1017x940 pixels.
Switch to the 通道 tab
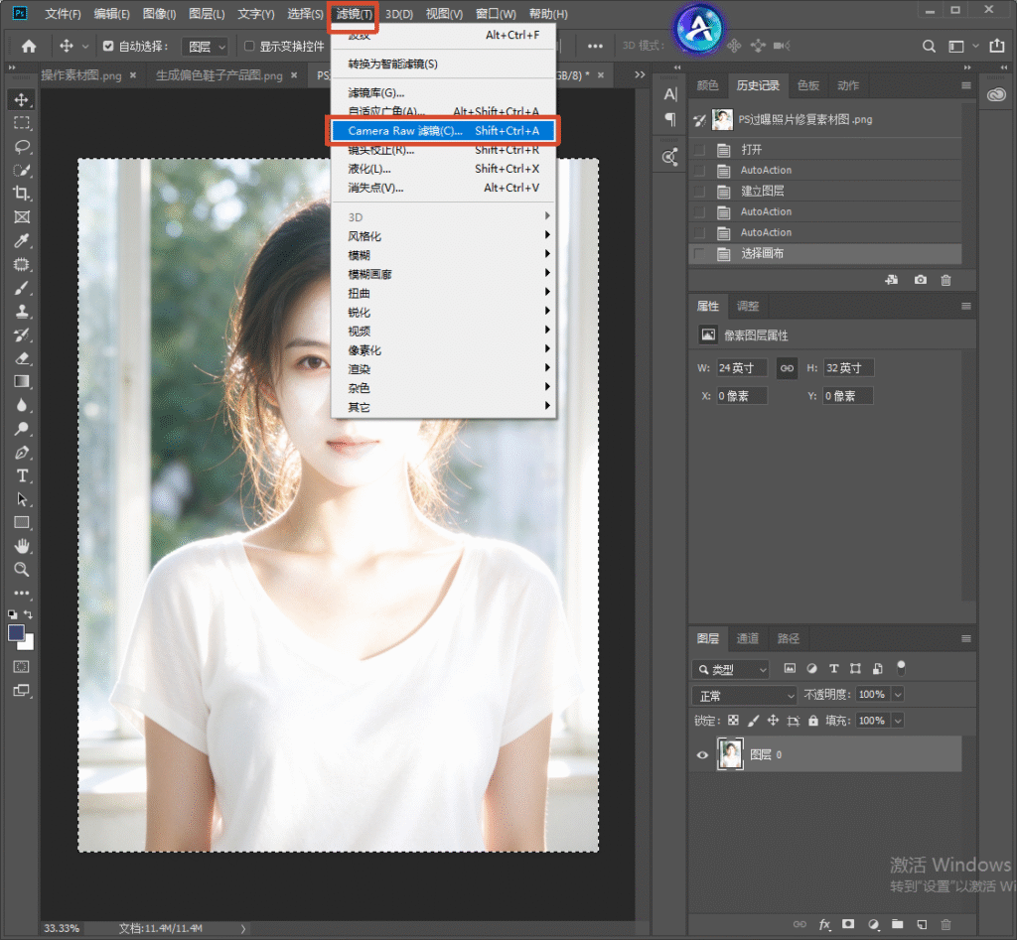(747, 638)
